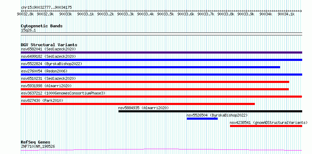Click the 90033.1k ruler label
Screen dimensions: 312x154
click(x=86, y=14)
